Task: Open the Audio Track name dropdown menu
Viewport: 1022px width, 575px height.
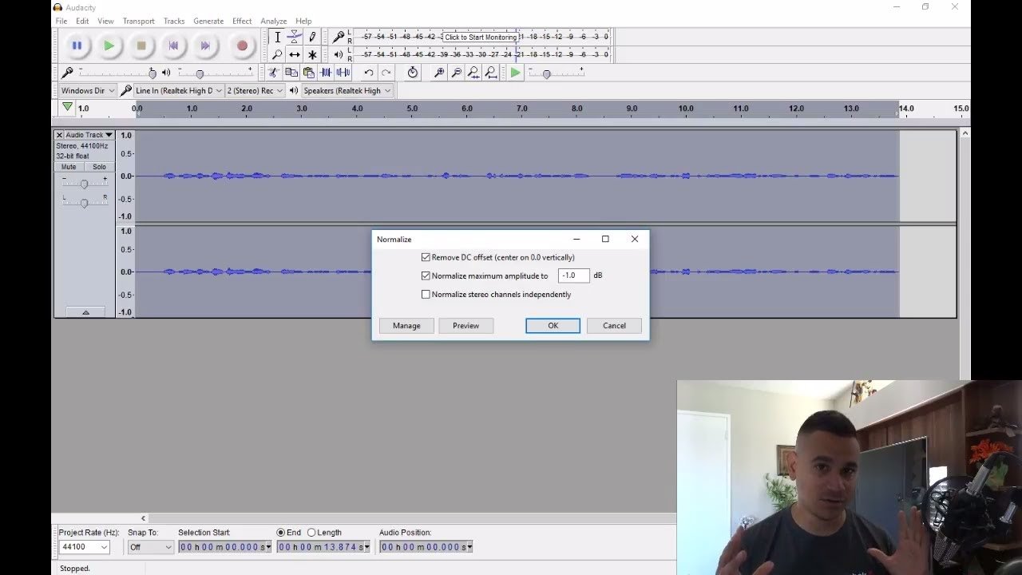Action: (x=109, y=135)
